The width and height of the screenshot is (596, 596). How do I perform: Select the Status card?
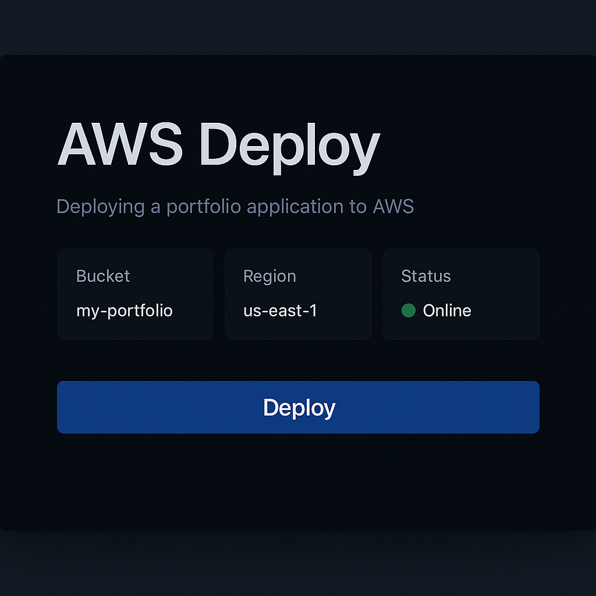(461, 294)
